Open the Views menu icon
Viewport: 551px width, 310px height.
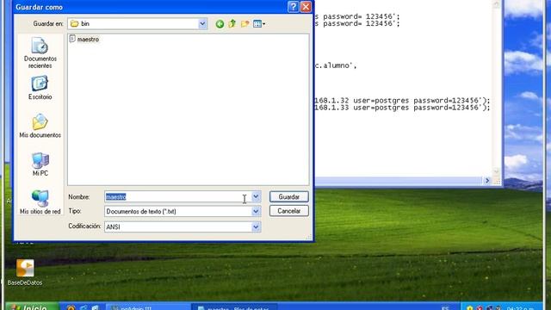[x=259, y=23]
